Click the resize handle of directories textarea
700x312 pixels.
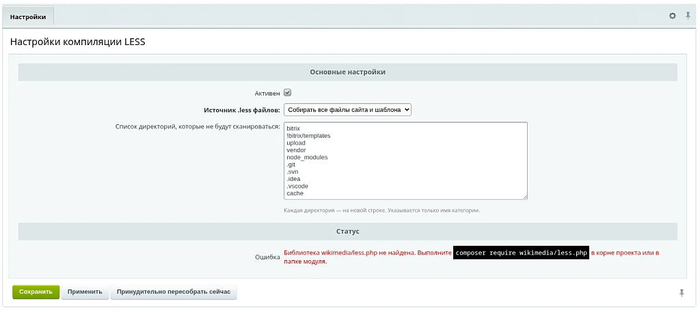524,197
